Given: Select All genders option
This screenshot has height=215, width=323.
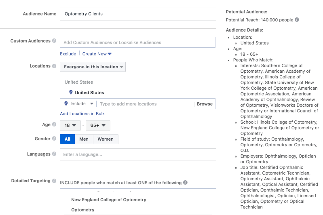Looking at the screenshot, I should (68, 139).
